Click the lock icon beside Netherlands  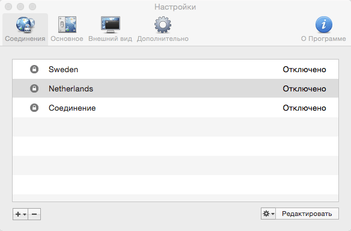click(34, 88)
